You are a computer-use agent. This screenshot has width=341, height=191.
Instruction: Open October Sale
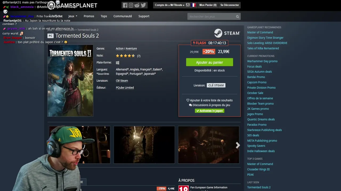[x=255, y=93]
